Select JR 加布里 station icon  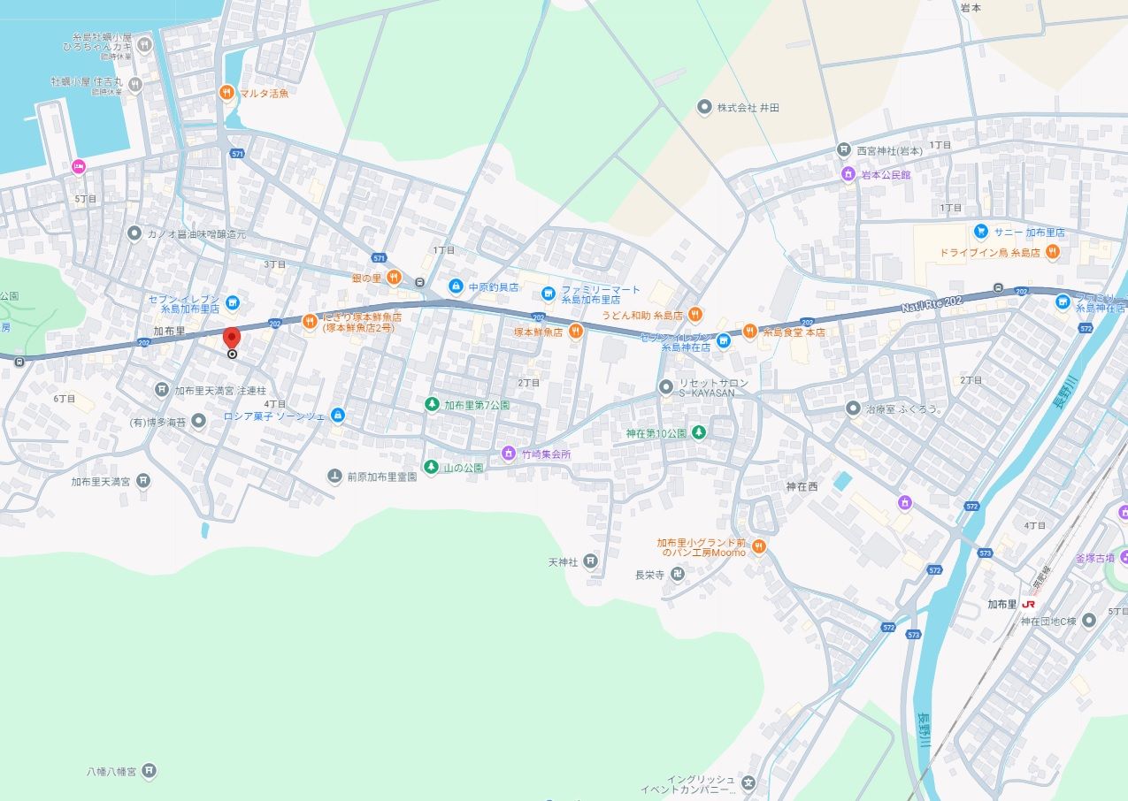tap(1029, 604)
